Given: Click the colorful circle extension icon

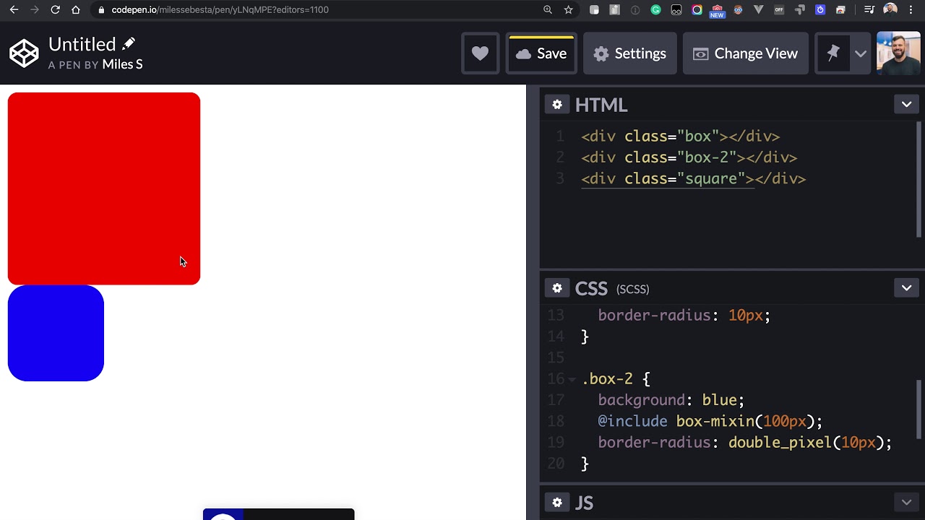Looking at the screenshot, I should pos(697,10).
